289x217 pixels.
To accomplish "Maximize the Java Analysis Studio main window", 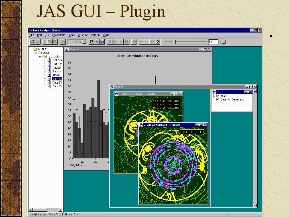I will pyautogui.click(x=256, y=30).
